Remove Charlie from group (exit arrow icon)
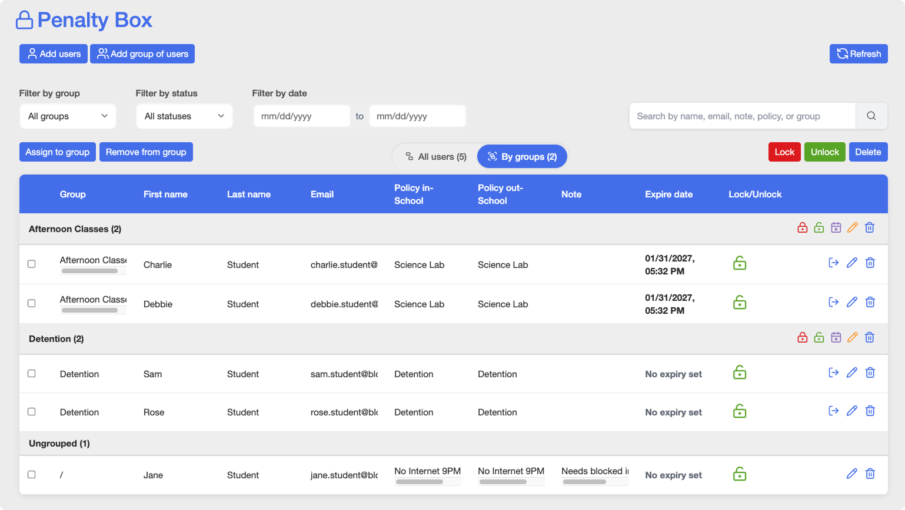 [x=834, y=263]
